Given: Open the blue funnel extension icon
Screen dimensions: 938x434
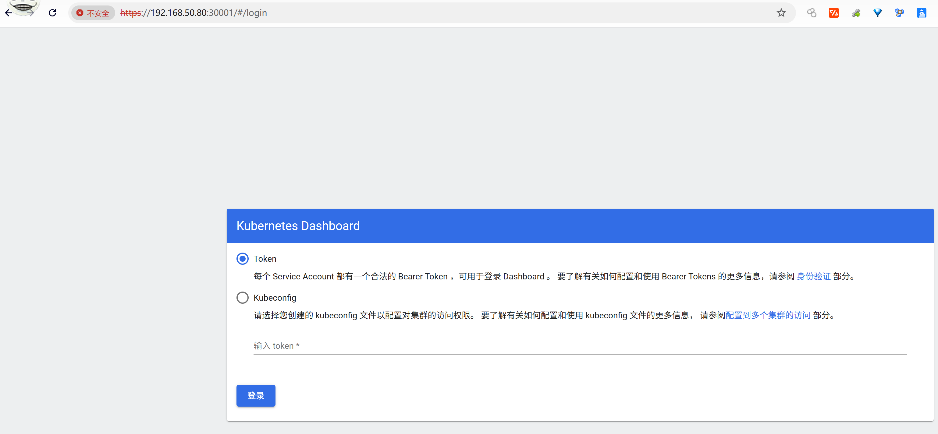Looking at the screenshot, I should tap(878, 13).
